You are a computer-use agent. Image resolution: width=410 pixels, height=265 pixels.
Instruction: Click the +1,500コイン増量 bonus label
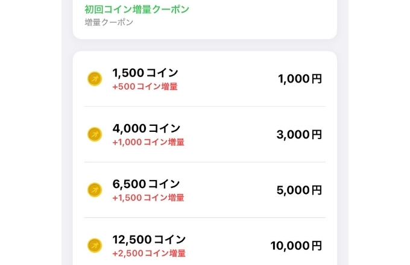148,198
